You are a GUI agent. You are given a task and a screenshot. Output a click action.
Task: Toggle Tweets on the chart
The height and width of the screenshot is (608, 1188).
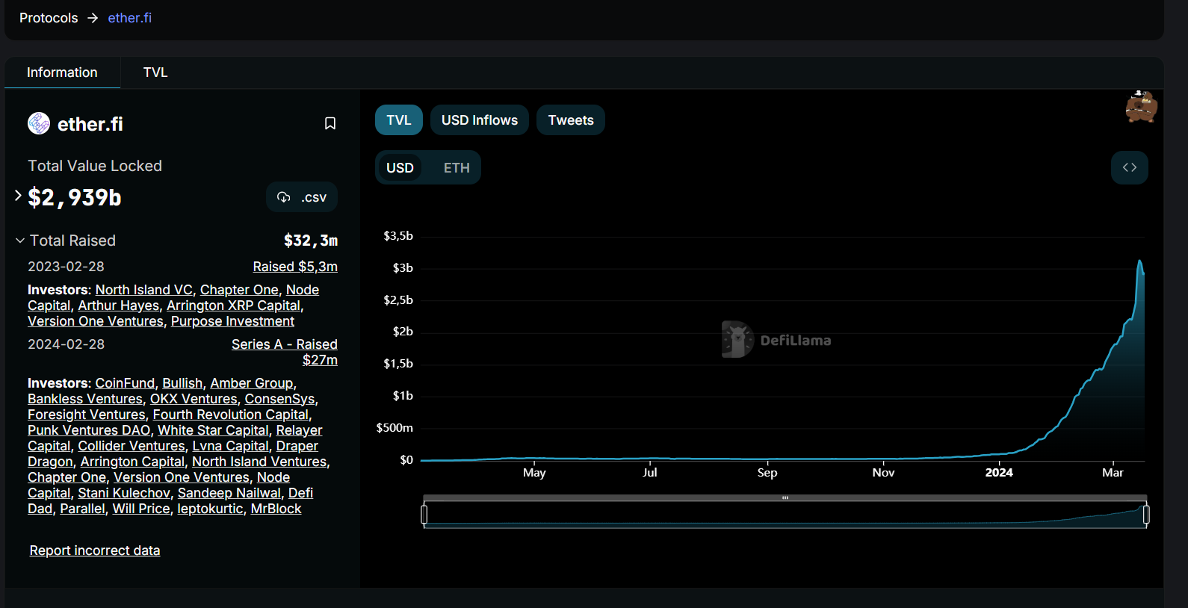571,120
